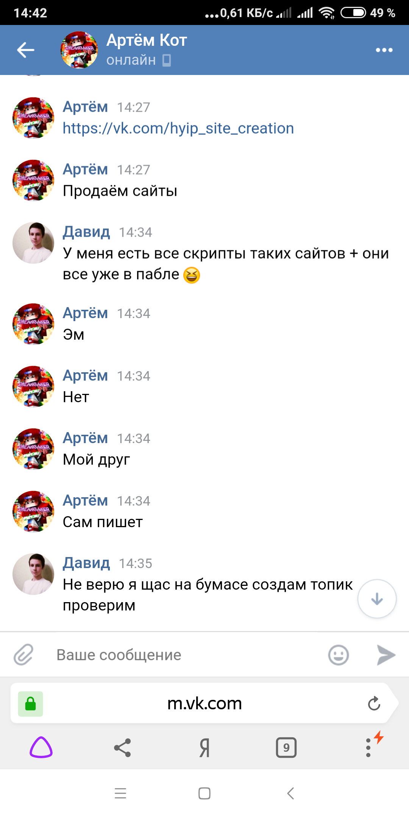
Task: Tap the paperclip attachment icon
Action: point(23,655)
